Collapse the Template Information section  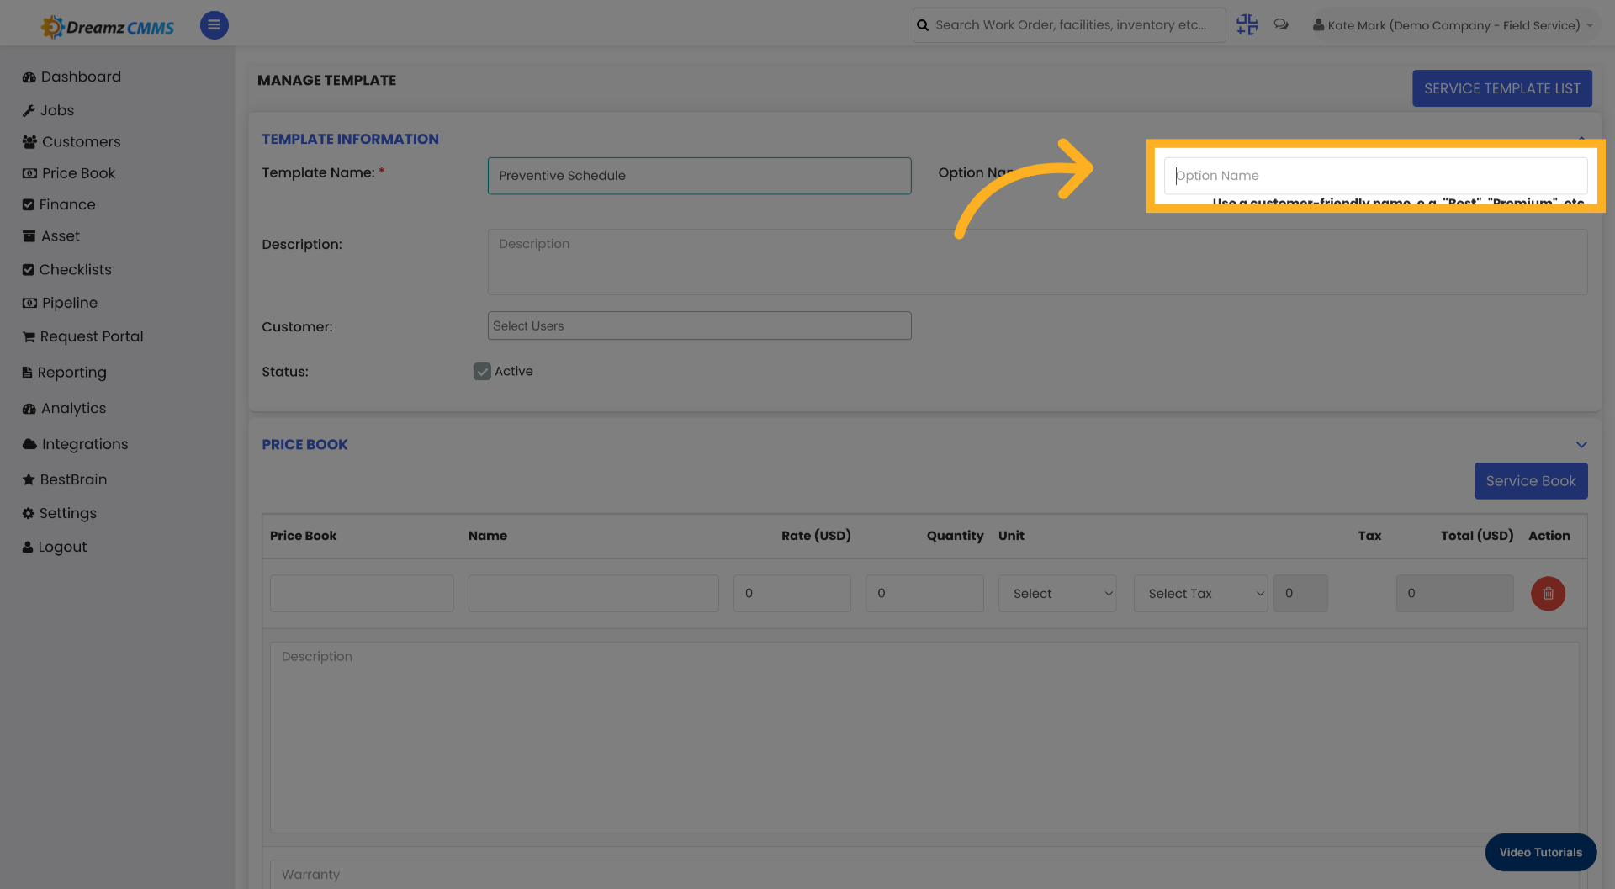pos(1581,139)
